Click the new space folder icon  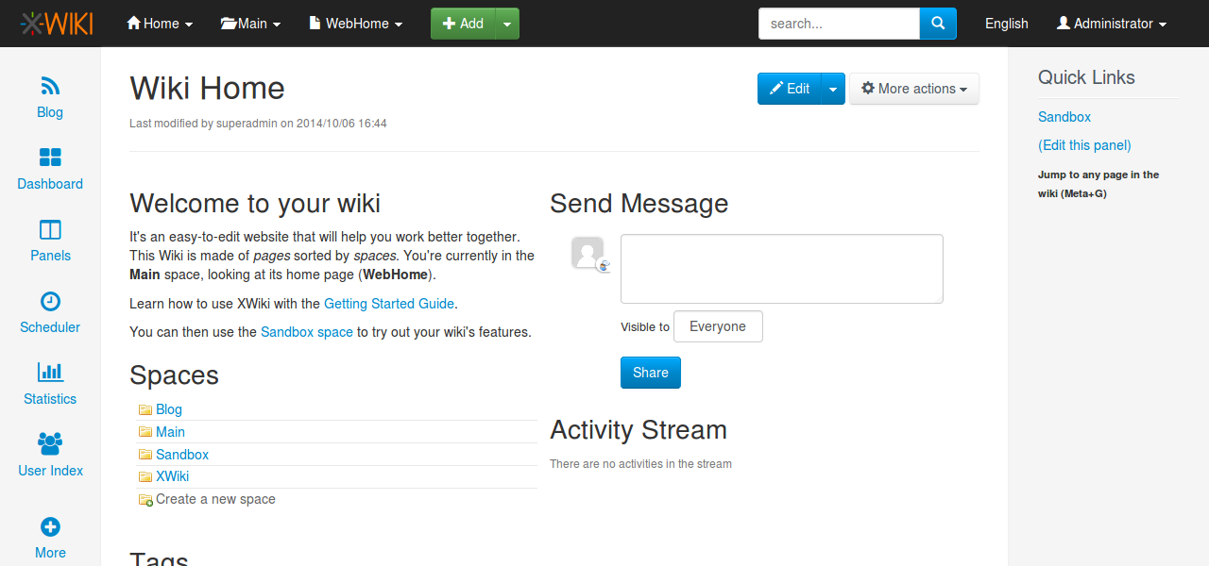[x=145, y=500]
